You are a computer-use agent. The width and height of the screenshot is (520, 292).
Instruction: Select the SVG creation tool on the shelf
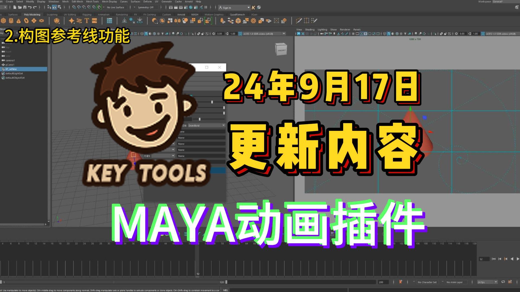coord(94,21)
